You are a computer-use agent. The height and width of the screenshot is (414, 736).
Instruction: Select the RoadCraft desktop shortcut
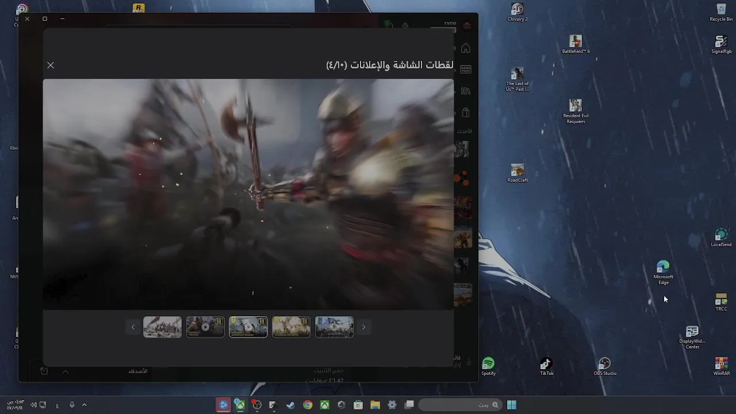point(517,173)
